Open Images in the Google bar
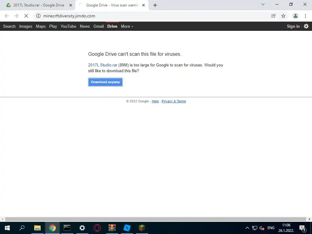312x234 pixels. click(x=26, y=26)
